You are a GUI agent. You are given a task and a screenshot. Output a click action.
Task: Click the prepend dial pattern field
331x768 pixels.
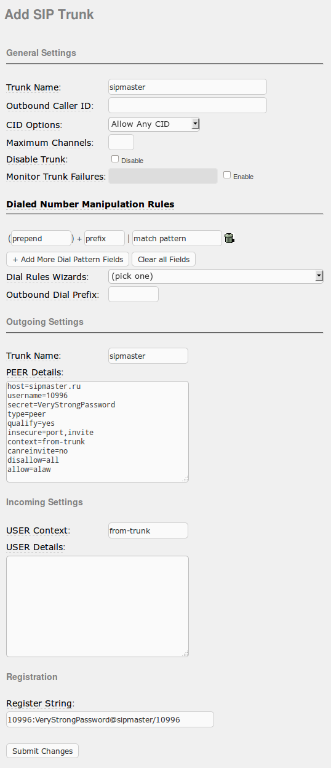click(x=41, y=238)
